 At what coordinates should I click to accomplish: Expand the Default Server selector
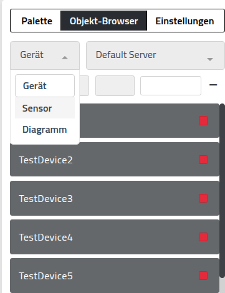(x=155, y=55)
